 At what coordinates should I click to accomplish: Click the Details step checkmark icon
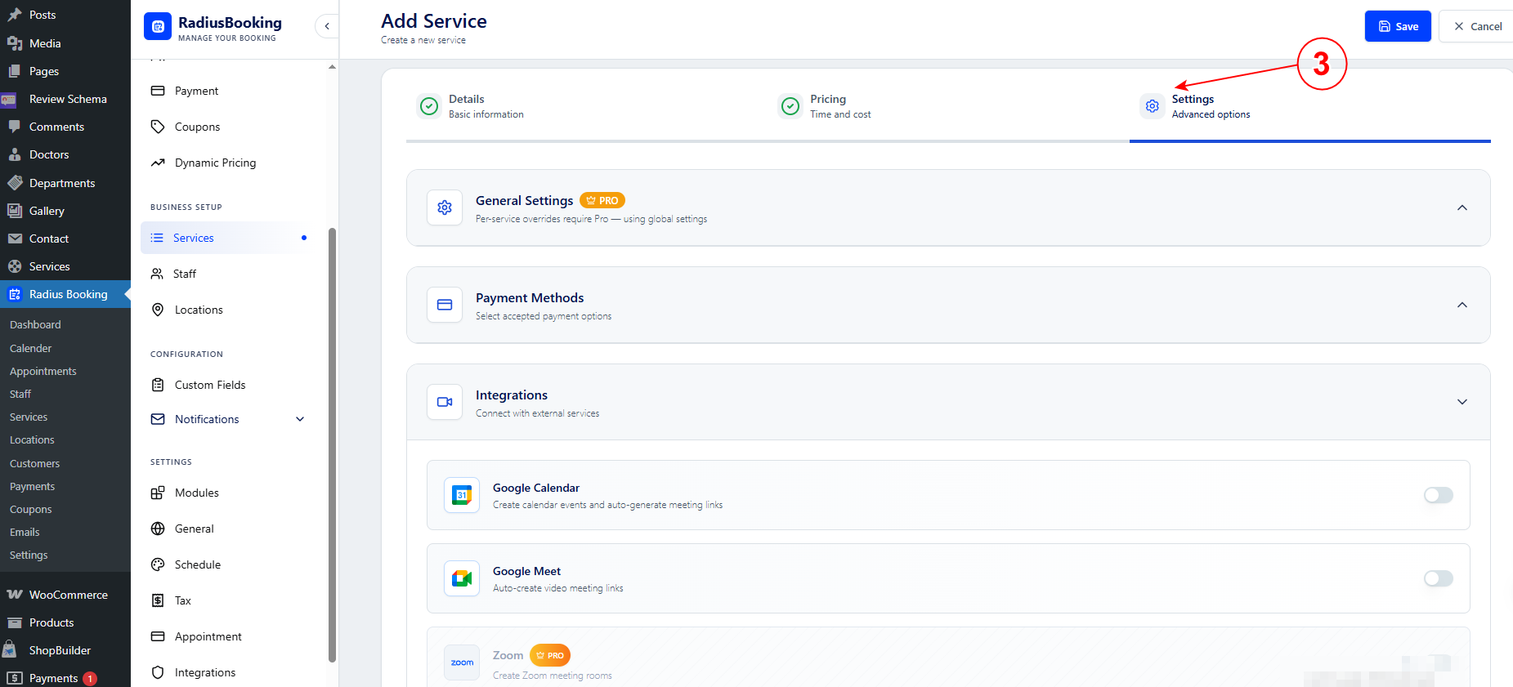pos(429,106)
